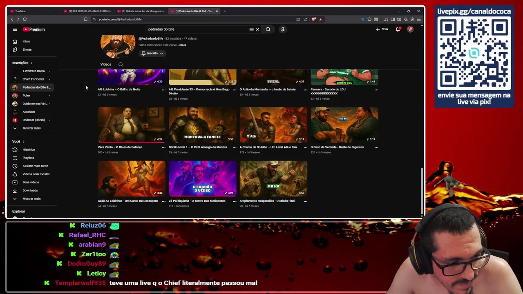Switch to Debate sobre Lei da Misoginia tab
The image size is (523, 294).
141,11
